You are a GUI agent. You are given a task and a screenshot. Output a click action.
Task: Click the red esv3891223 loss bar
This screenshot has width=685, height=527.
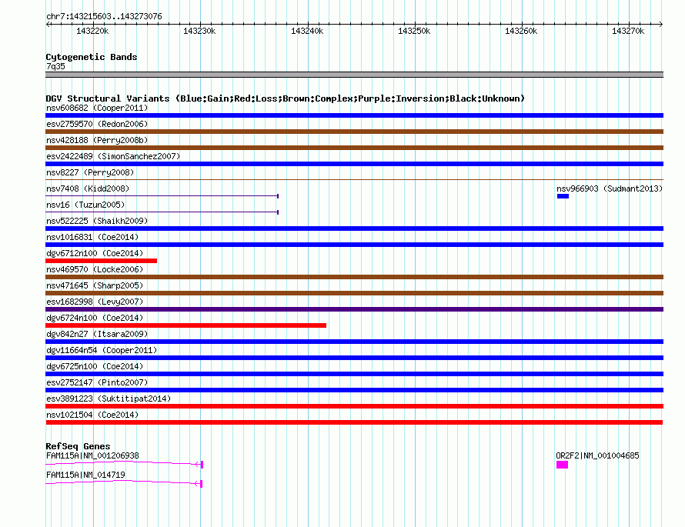[354, 406]
